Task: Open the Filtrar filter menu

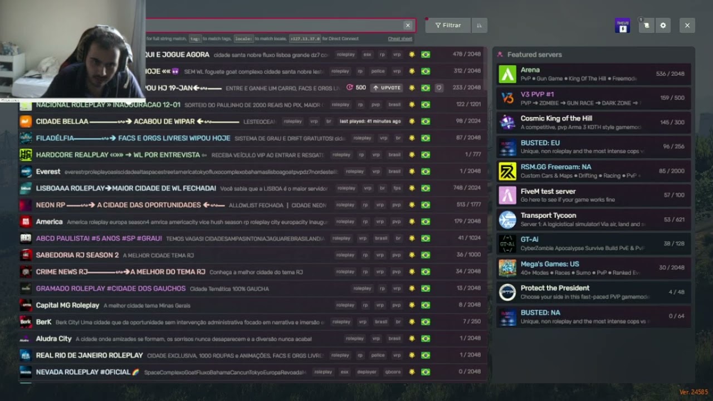Action: (448, 25)
